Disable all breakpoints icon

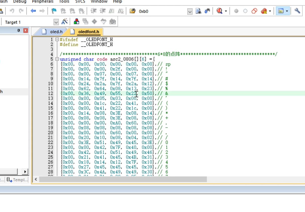click(255, 11)
